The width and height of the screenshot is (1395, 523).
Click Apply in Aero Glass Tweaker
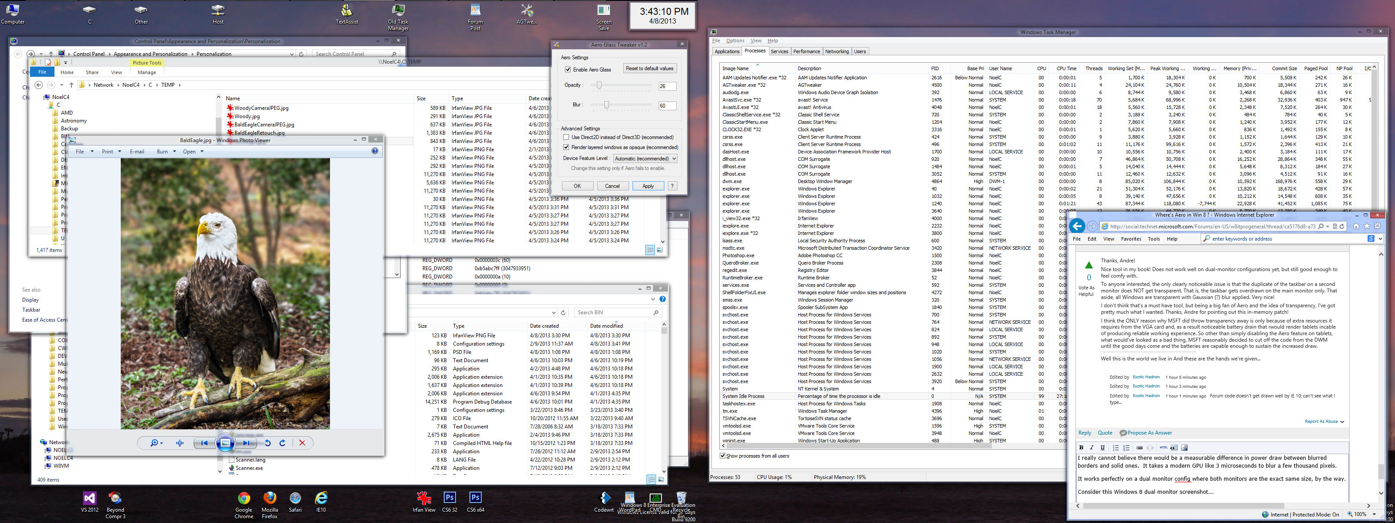pyautogui.click(x=648, y=186)
